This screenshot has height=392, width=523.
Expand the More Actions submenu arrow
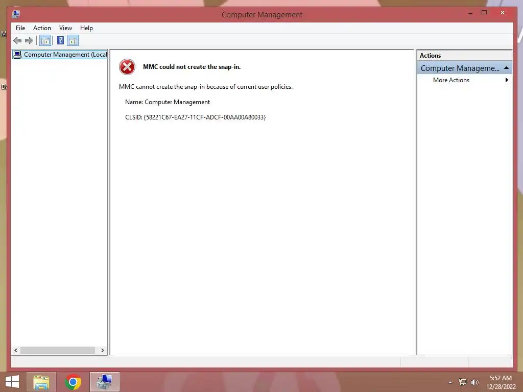[x=507, y=80]
